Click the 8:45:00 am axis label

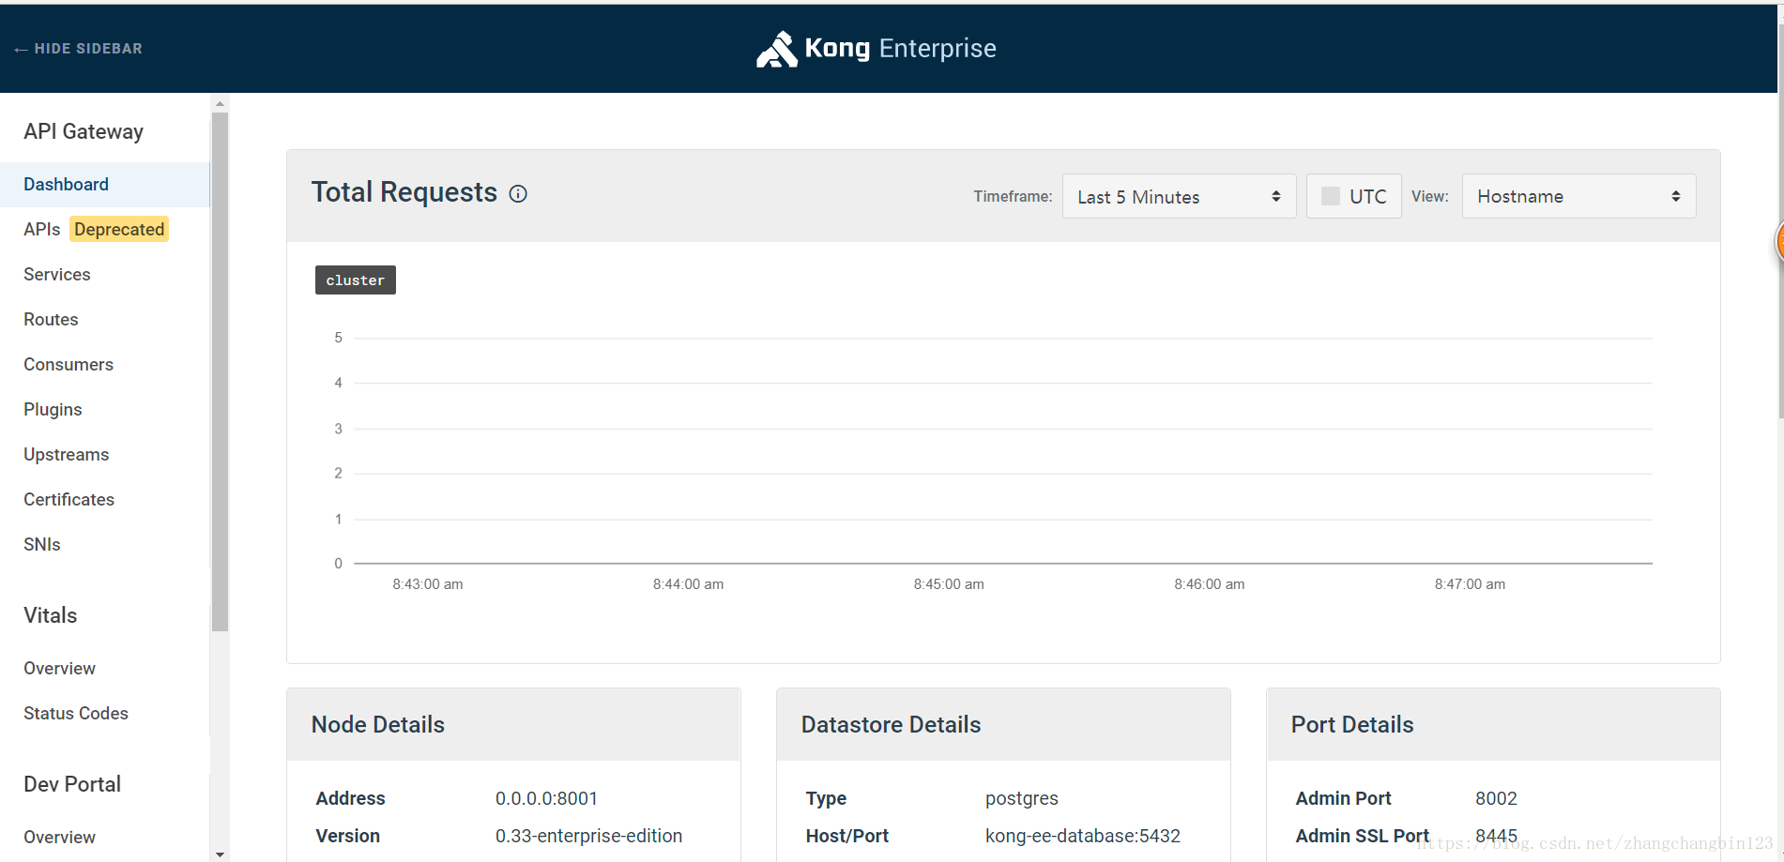[x=949, y=584]
